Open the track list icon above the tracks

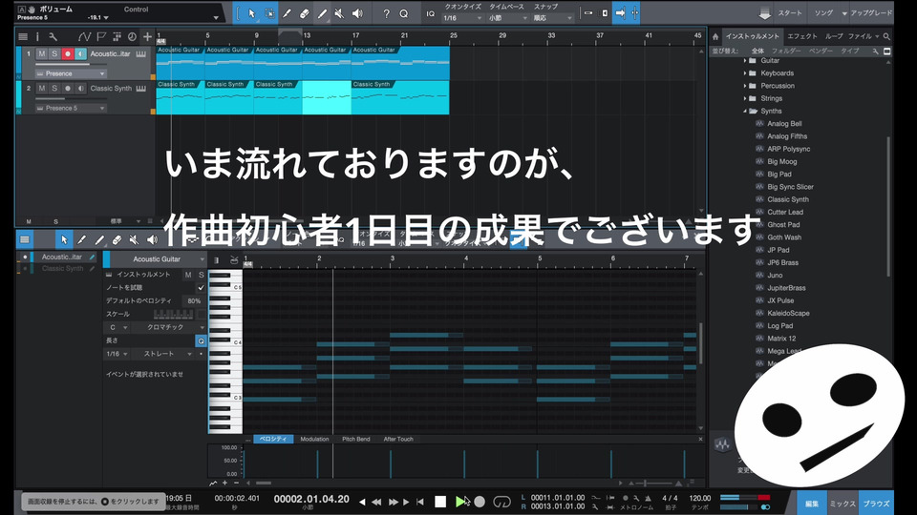pos(23,37)
